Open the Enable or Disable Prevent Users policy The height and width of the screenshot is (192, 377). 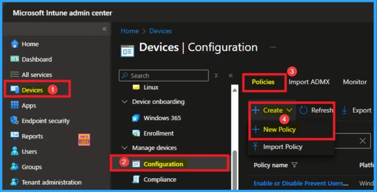[x=301, y=183]
